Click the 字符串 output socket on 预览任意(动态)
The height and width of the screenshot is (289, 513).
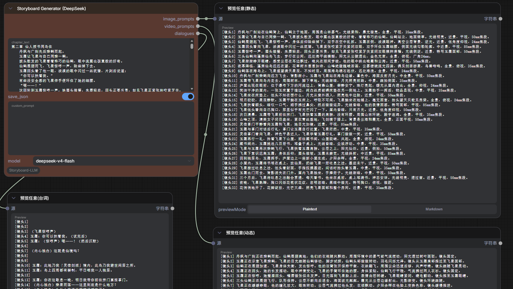pos(500,243)
